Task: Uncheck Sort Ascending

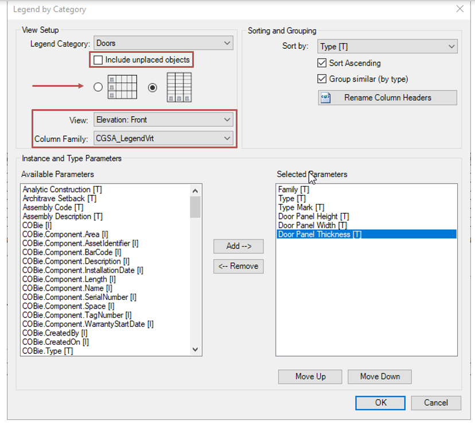Action: (x=322, y=63)
